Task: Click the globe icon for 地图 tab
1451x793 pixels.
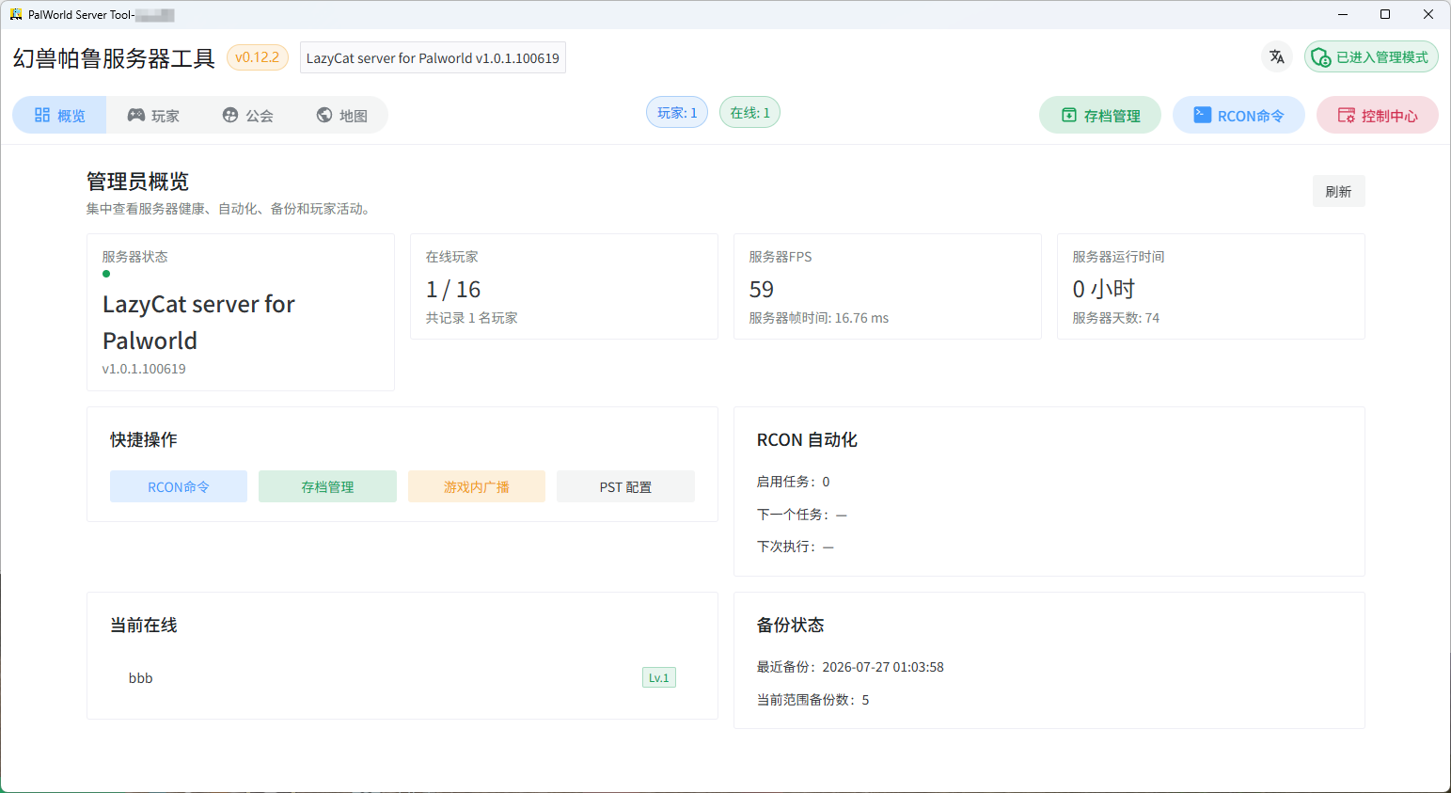Action: 324,115
